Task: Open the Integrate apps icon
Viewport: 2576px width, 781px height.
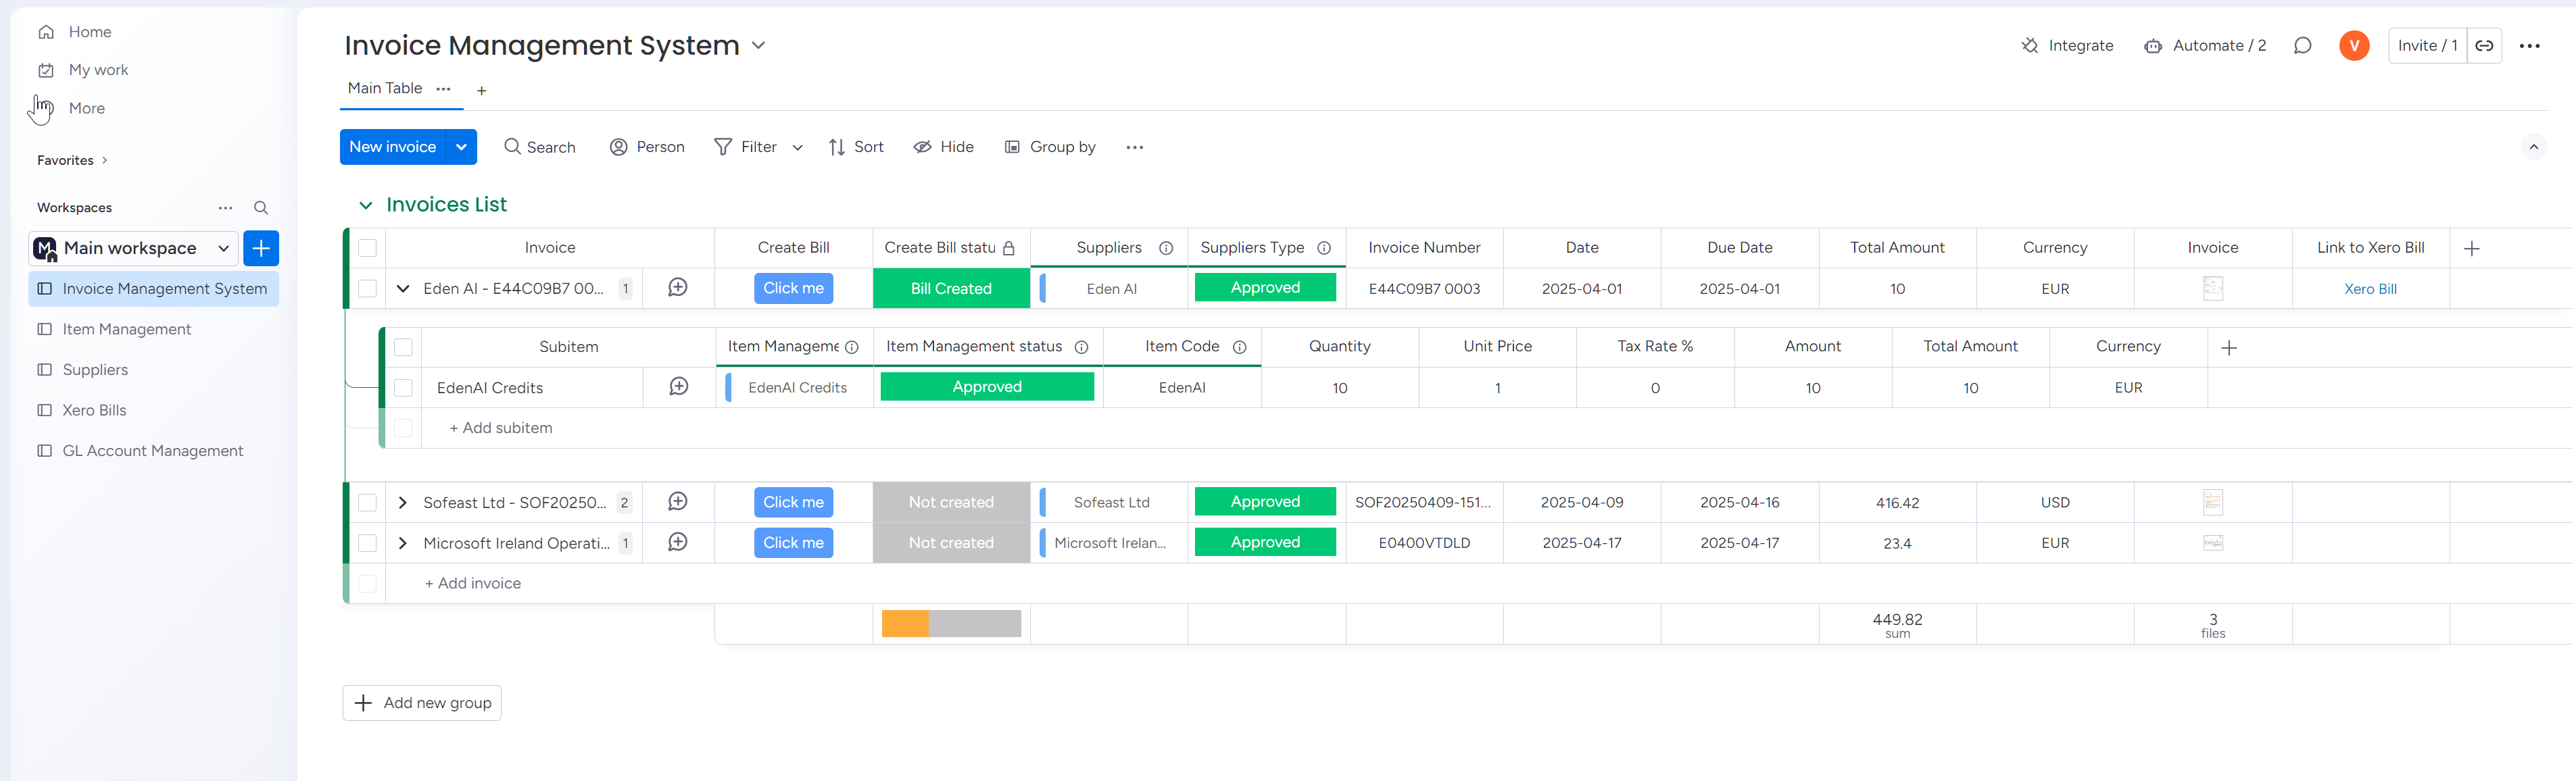Action: [2029, 46]
